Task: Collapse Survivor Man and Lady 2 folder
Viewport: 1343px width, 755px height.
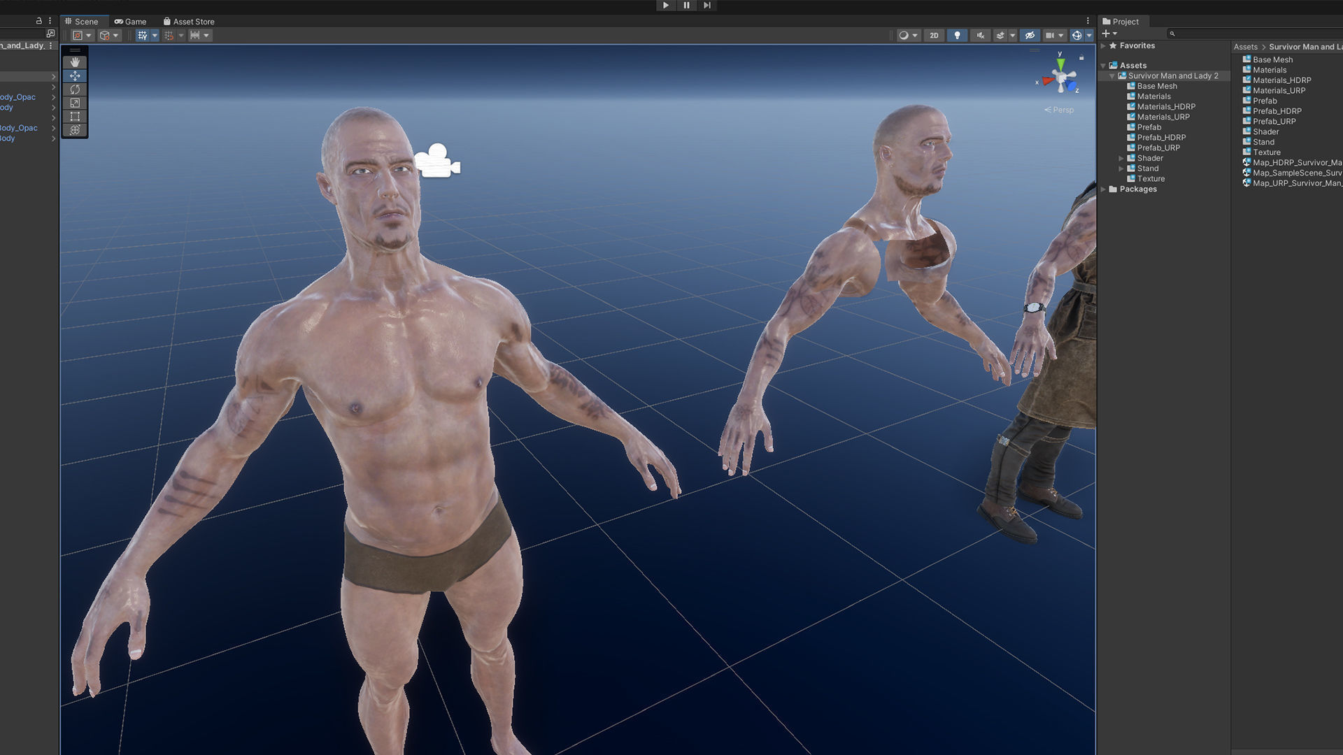Action: point(1112,75)
